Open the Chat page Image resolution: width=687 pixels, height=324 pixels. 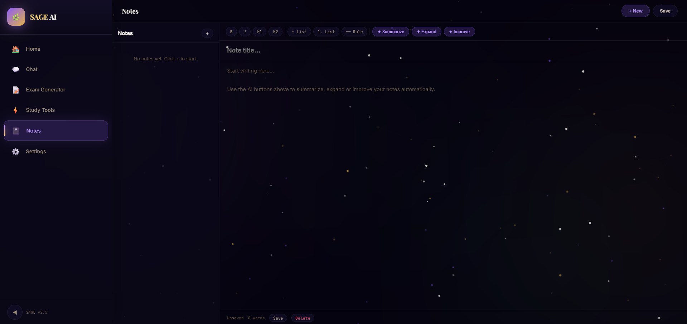click(56, 69)
